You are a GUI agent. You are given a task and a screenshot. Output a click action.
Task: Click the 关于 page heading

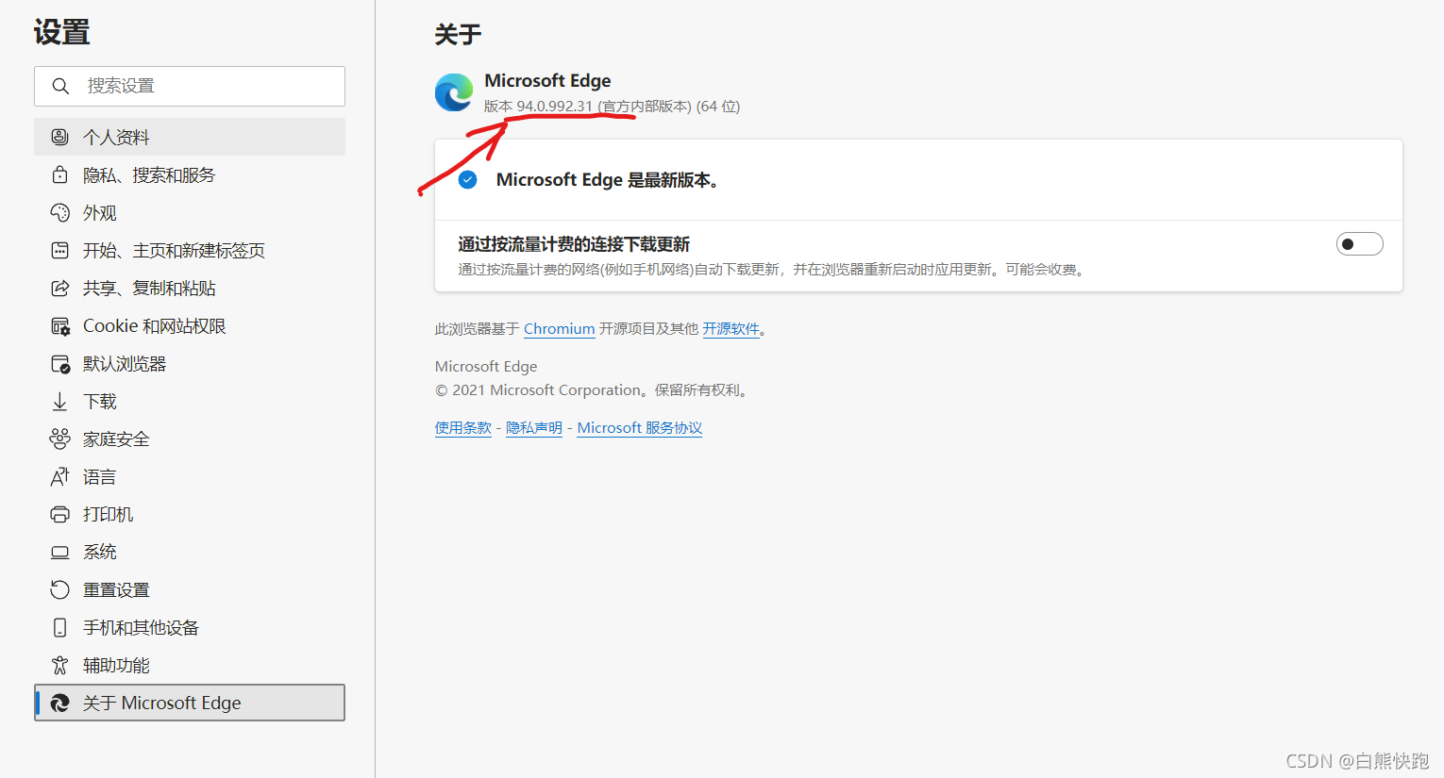pyautogui.click(x=458, y=35)
